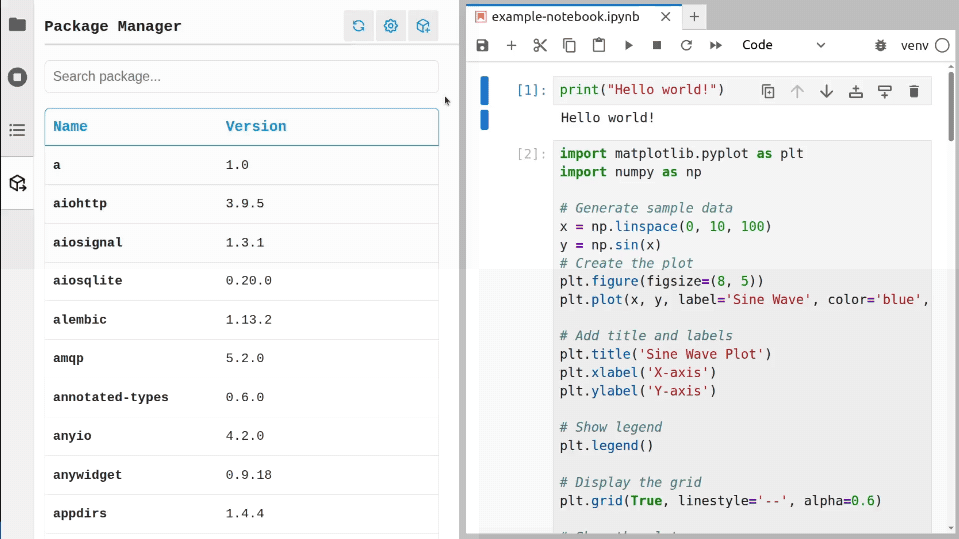This screenshot has height=539, width=959.
Task: Open a new tab with the plus button
Action: 694,17
